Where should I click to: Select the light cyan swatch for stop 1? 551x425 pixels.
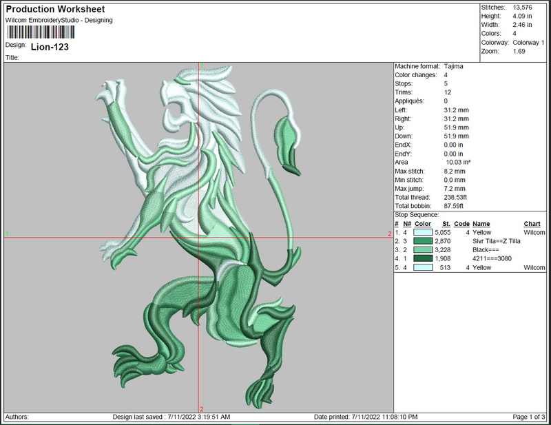[423, 233]
